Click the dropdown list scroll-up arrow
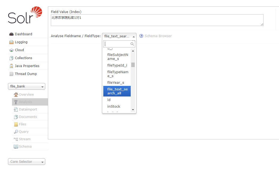 click(133, 51)
